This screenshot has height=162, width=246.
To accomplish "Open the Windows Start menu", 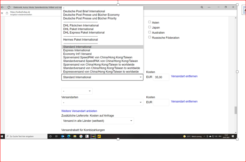I will coord(3,136).
